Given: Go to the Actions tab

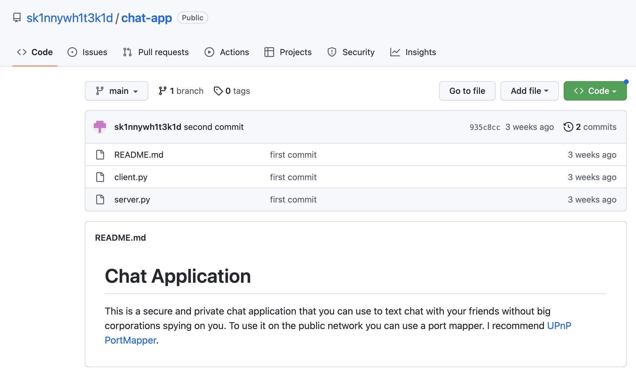Looking at the screenshot, I should click(x=227, y=52).
